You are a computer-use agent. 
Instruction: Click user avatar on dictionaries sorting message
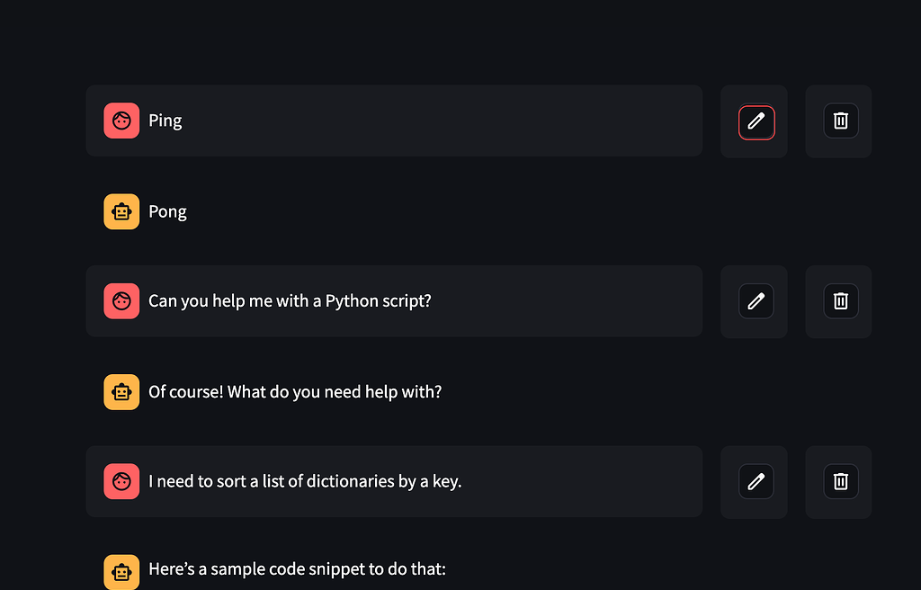click(121, 481)
